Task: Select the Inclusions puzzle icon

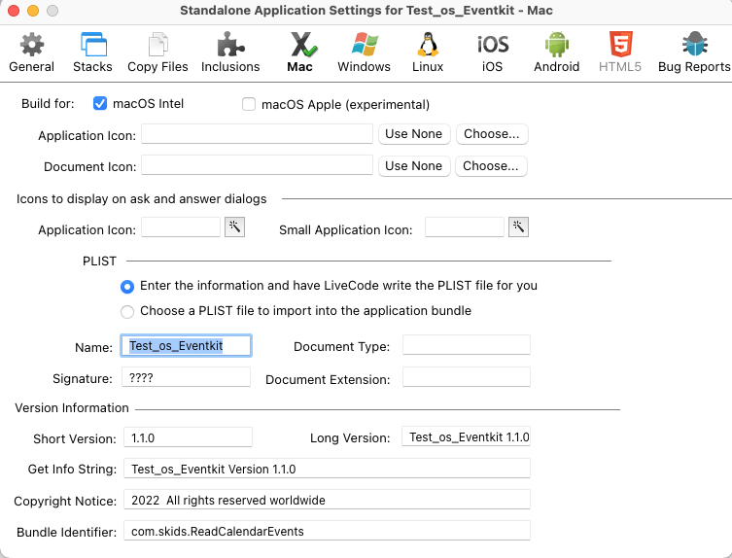Action: coord(230,52)
